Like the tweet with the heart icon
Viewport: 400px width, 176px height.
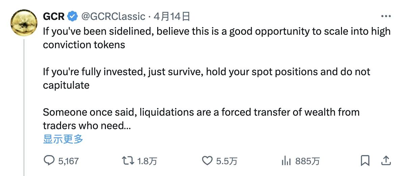pos(207,161)
